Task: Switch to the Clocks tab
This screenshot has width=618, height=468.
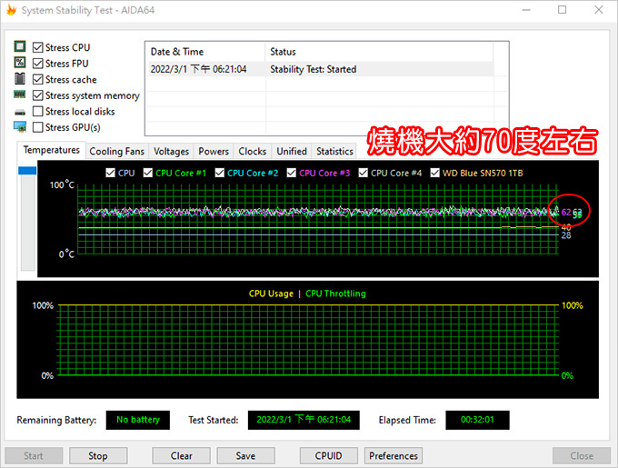Action: tap(253, 151)
